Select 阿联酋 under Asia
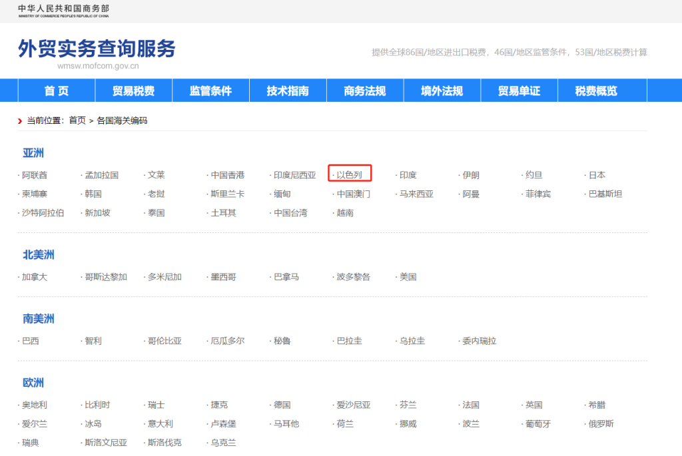This screenshot has width=682, height=456. [35, 175]
